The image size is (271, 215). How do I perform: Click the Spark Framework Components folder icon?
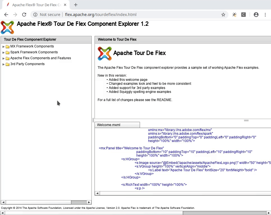coord(7,52)
